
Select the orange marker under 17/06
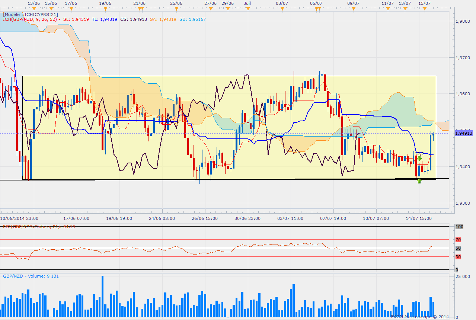pyautogui.click(x=71, y=9)
